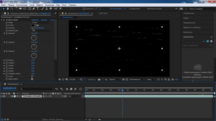This screenshot has width=216, height=121.
Task: Collapse the RotateY property
Action: 4,42
